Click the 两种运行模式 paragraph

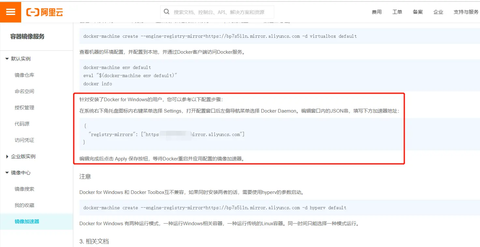click(x=219, y=224)
